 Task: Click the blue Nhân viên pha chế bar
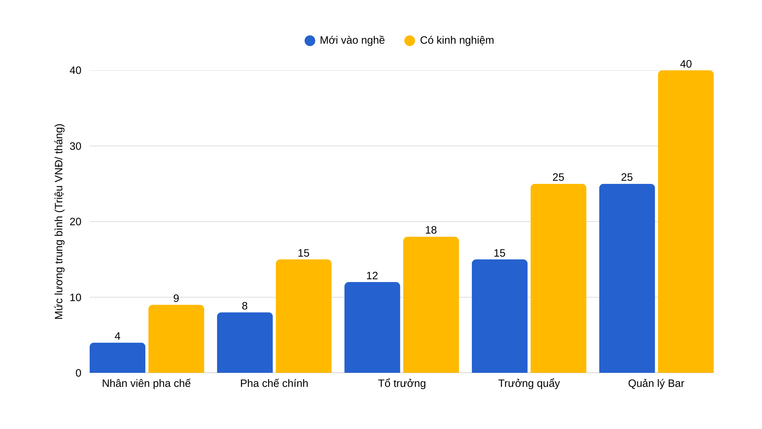click(x=117, y=357)
